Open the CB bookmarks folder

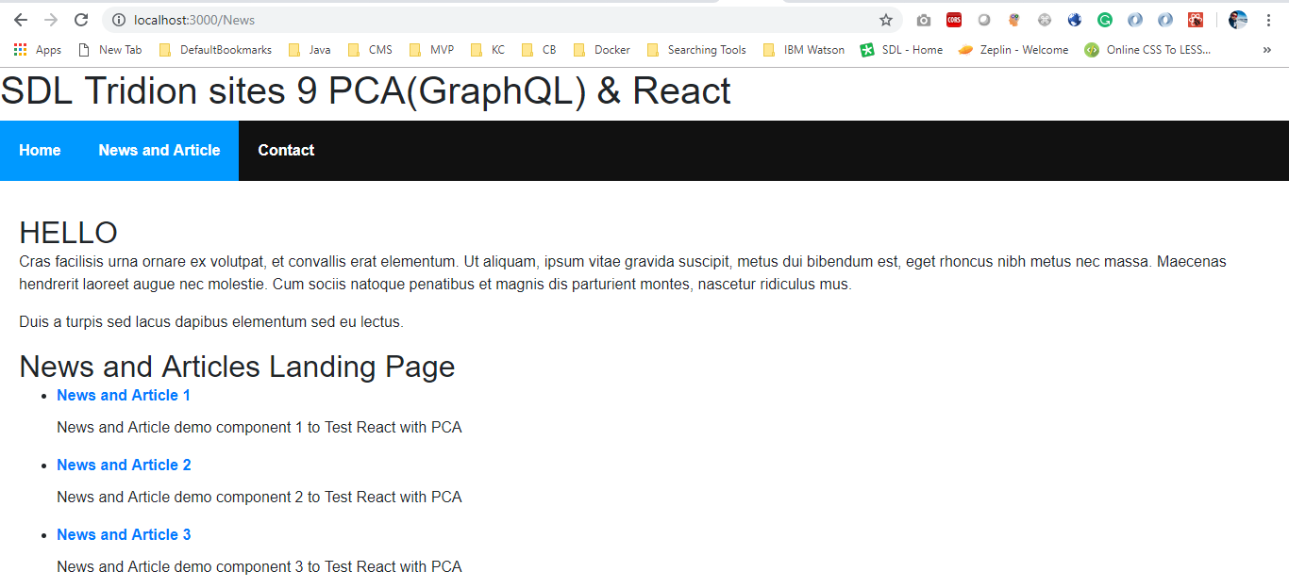[539, 50]
